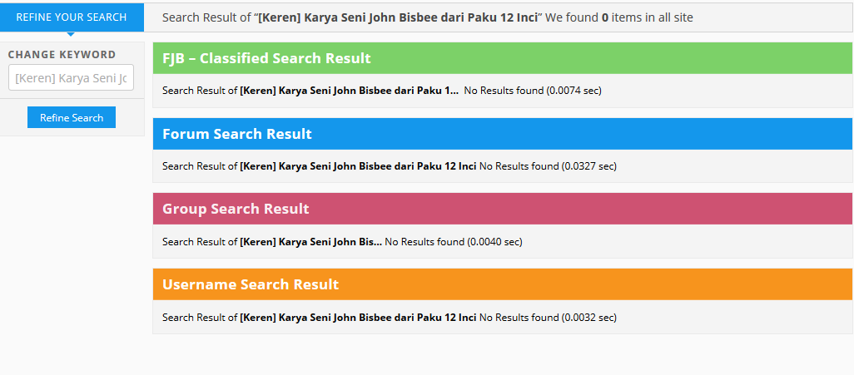This screenshot has width=854, height=375.
Task: Click the orange Username Search Result header
Action: click(502, 284)
